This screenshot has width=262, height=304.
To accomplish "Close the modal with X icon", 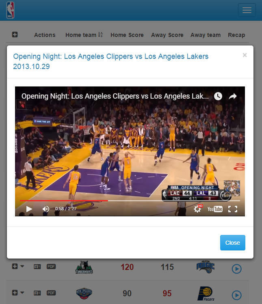I will point(245,55).
